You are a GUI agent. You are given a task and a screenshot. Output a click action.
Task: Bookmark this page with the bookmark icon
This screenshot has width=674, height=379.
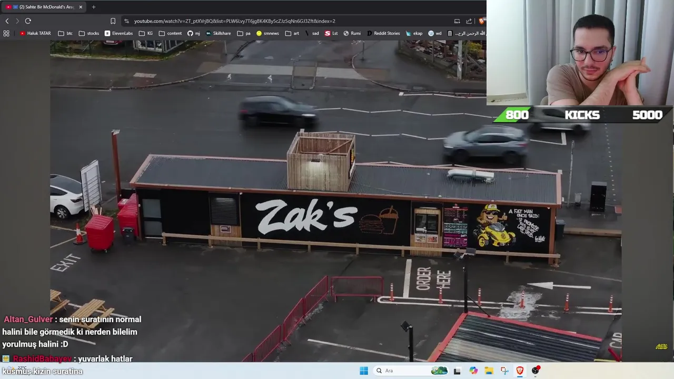(113, 21)
